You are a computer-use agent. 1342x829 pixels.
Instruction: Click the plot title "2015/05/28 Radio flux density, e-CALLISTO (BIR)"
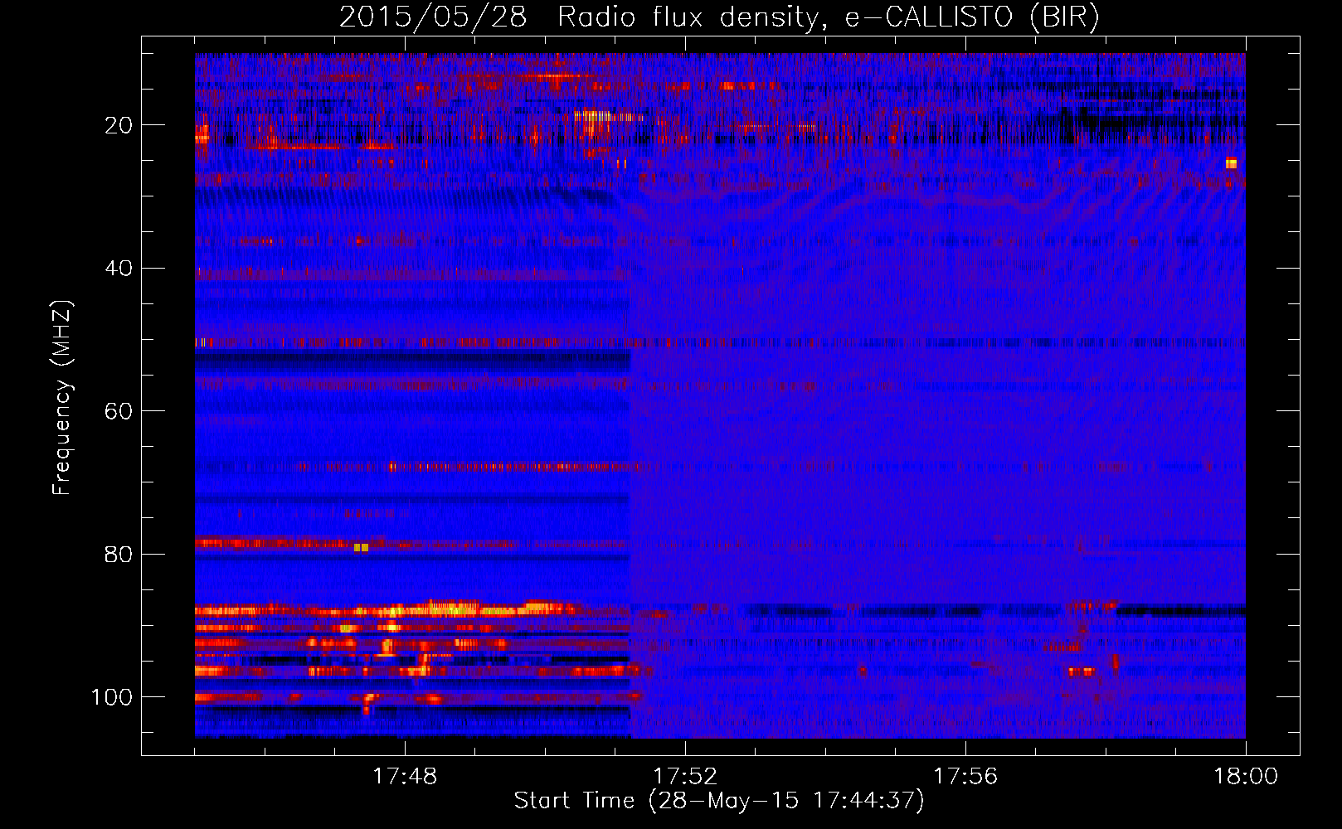point(719,17)
